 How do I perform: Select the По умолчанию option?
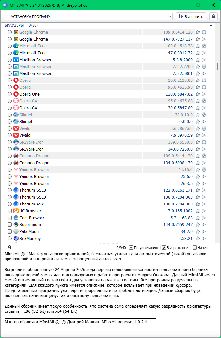(131, 248)
